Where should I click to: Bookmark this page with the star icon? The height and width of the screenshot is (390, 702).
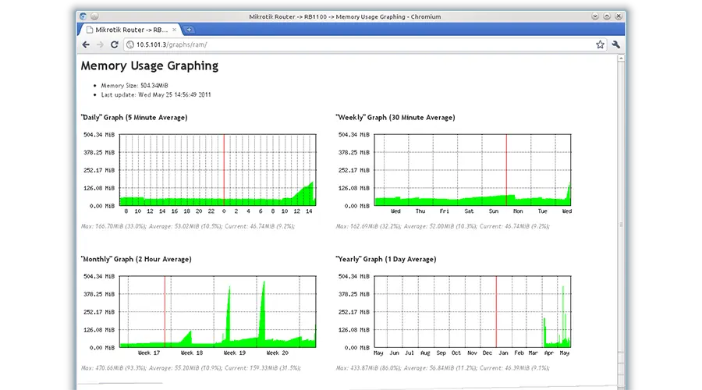coord(600,44)
